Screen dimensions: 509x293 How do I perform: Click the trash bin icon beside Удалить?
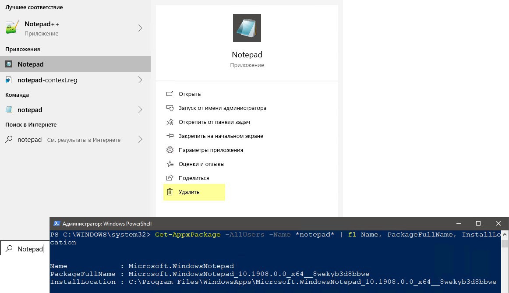pyautogui.click(x=170, y=192)
